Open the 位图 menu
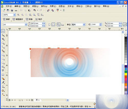The height and width of the screenshot is (109, 128). [x=62, y=6]
